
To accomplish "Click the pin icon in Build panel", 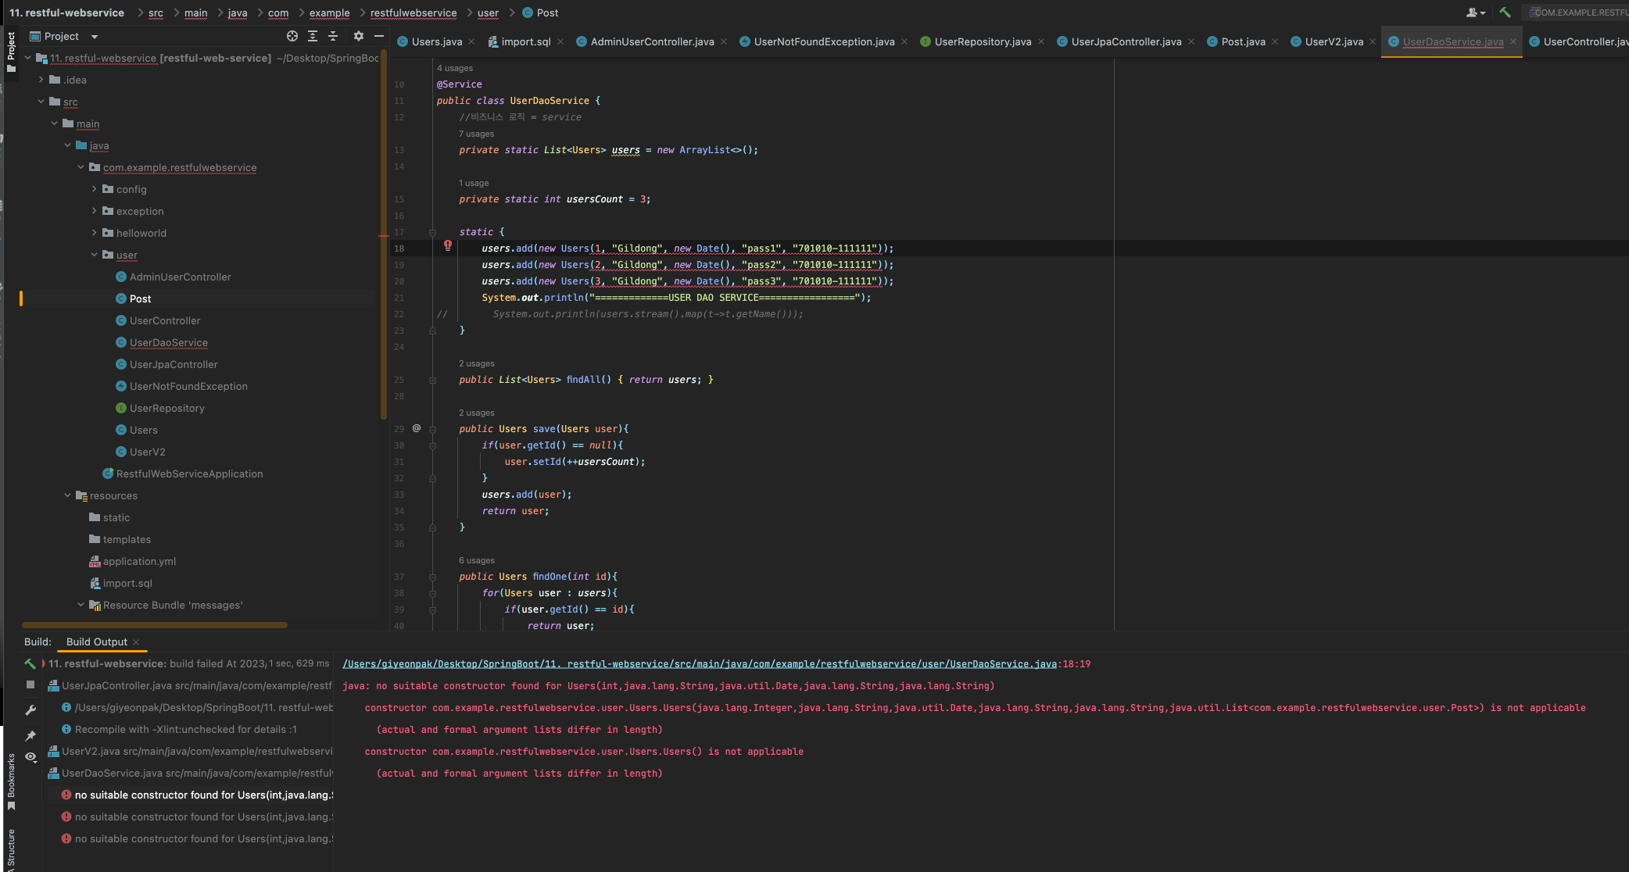I will click(30, 735).
